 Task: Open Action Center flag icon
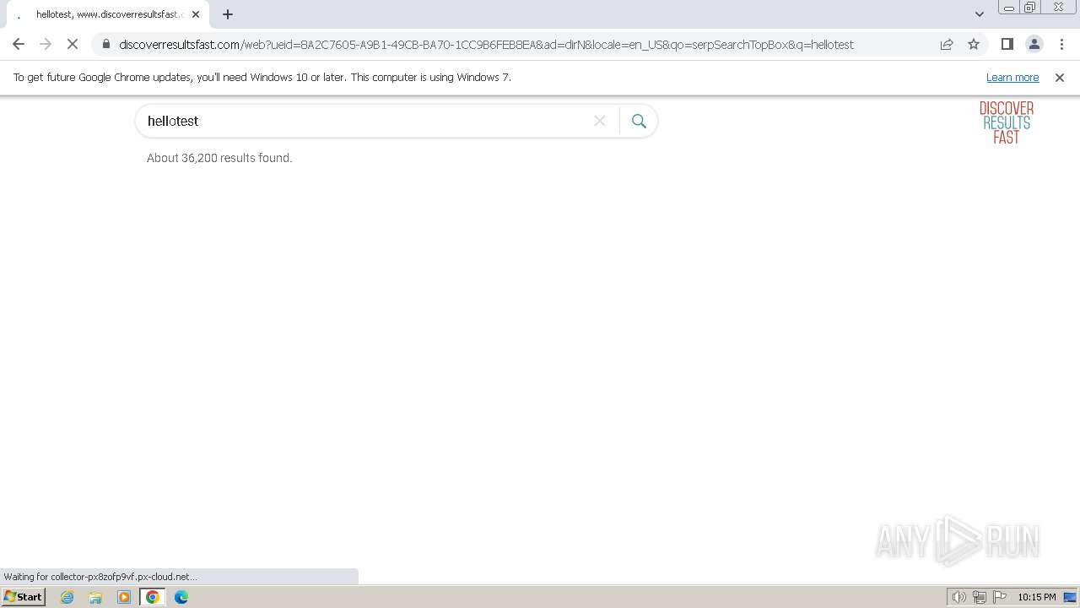pos(1000,597)
